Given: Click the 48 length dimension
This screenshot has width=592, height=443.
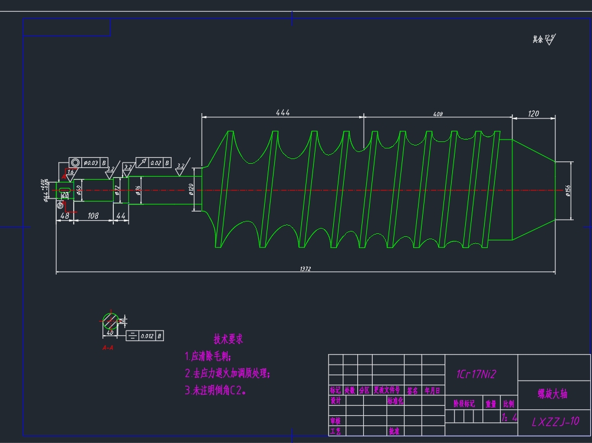Looking at the screenshot, I should pos(64,216).
